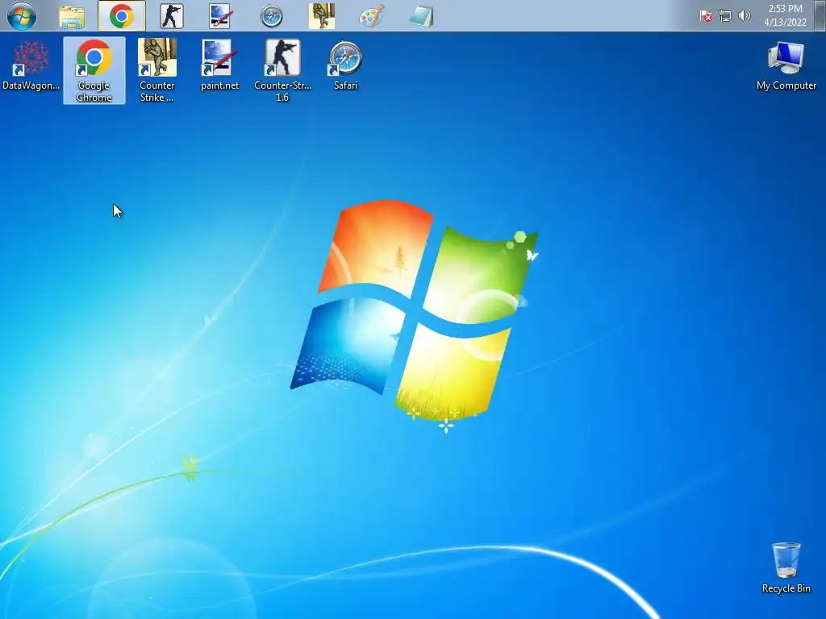Screen dimensions: 826x619
Task: Click the Counter Strike soldier taskbar icon
Action: pos(321,16)
